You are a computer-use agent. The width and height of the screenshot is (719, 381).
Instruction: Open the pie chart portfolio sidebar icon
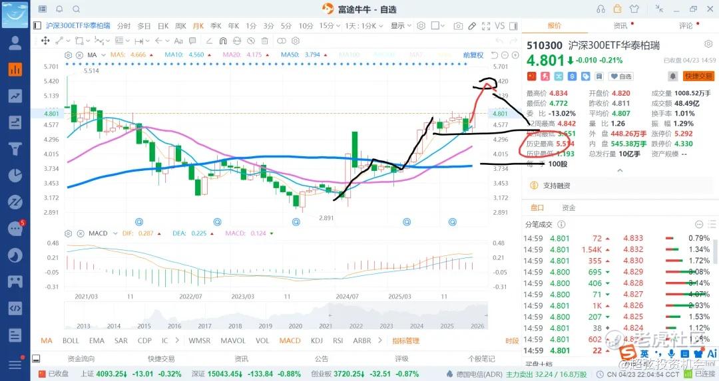15,176
